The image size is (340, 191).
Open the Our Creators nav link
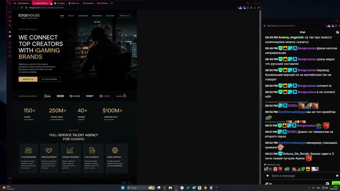83,16
